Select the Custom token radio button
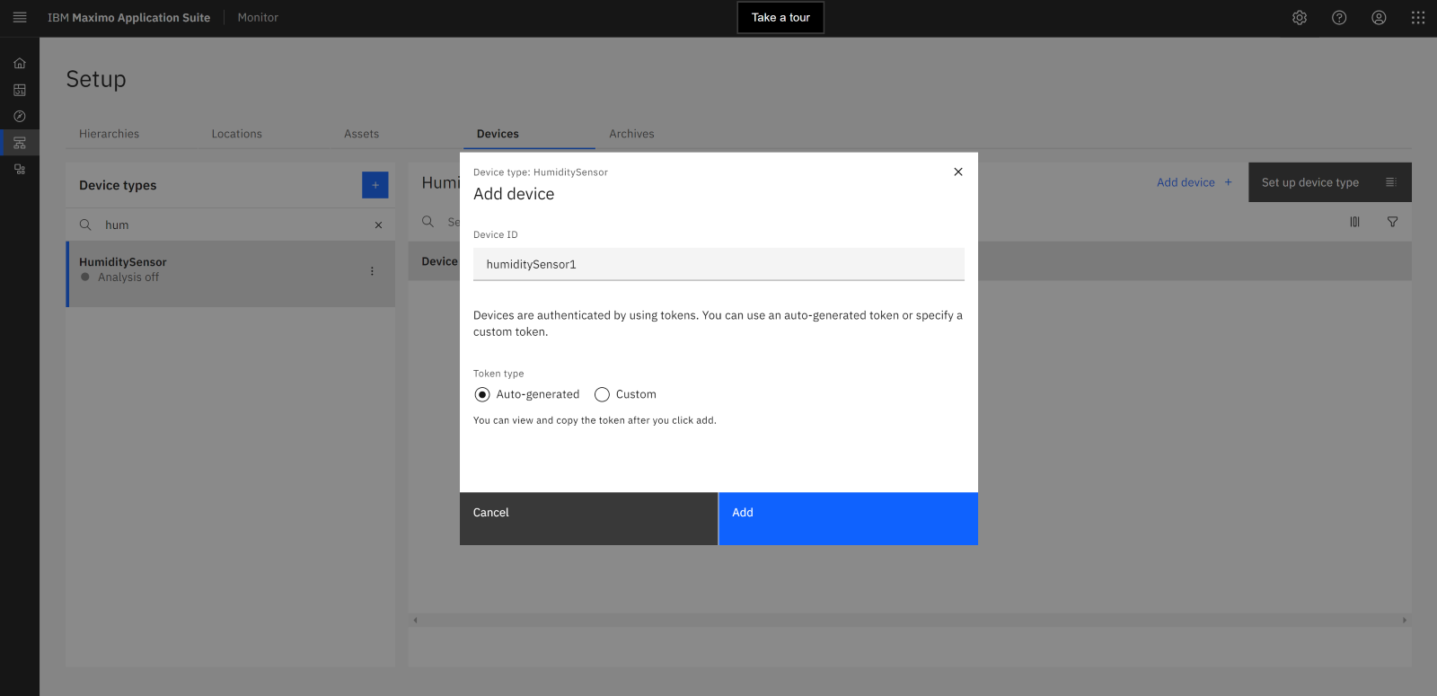The height and width of the screenshot is (696, 1437). point(603,394)
